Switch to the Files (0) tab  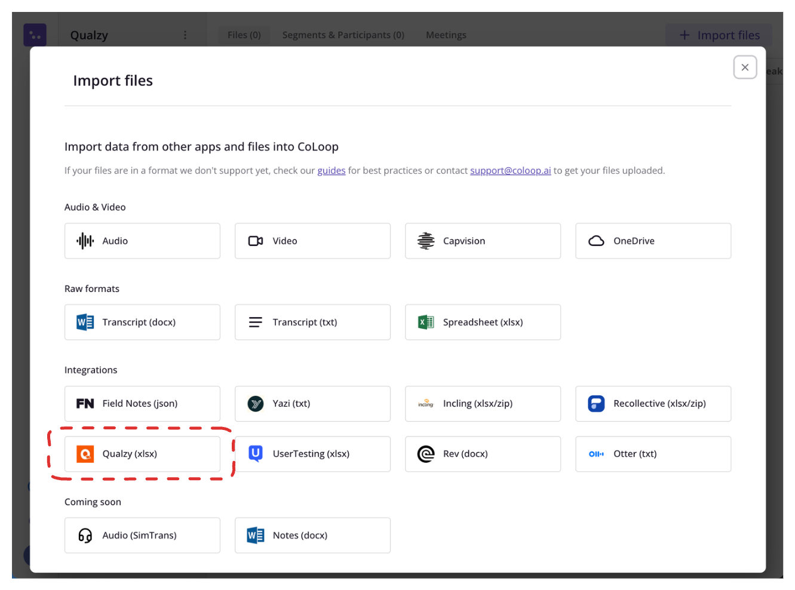pyautogui.click(x=244, y=35)
